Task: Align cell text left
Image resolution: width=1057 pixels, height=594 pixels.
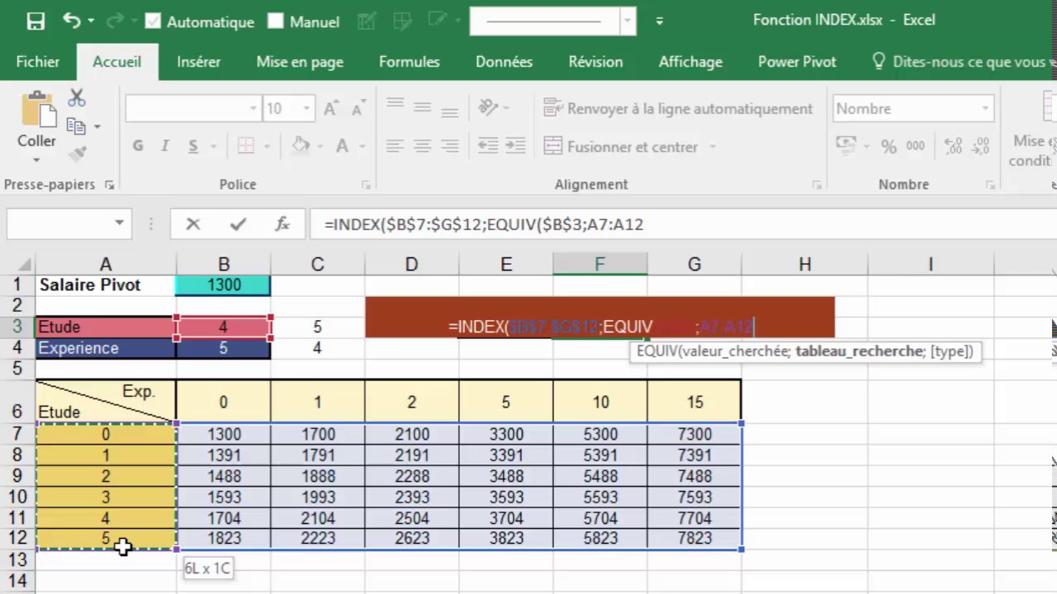Action: point(395,146)
